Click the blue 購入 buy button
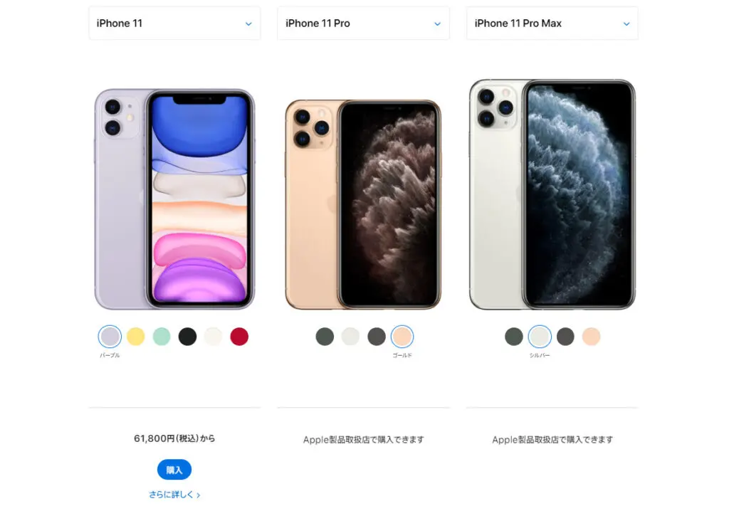Screen dimensions: 729x511 [174, 470]
